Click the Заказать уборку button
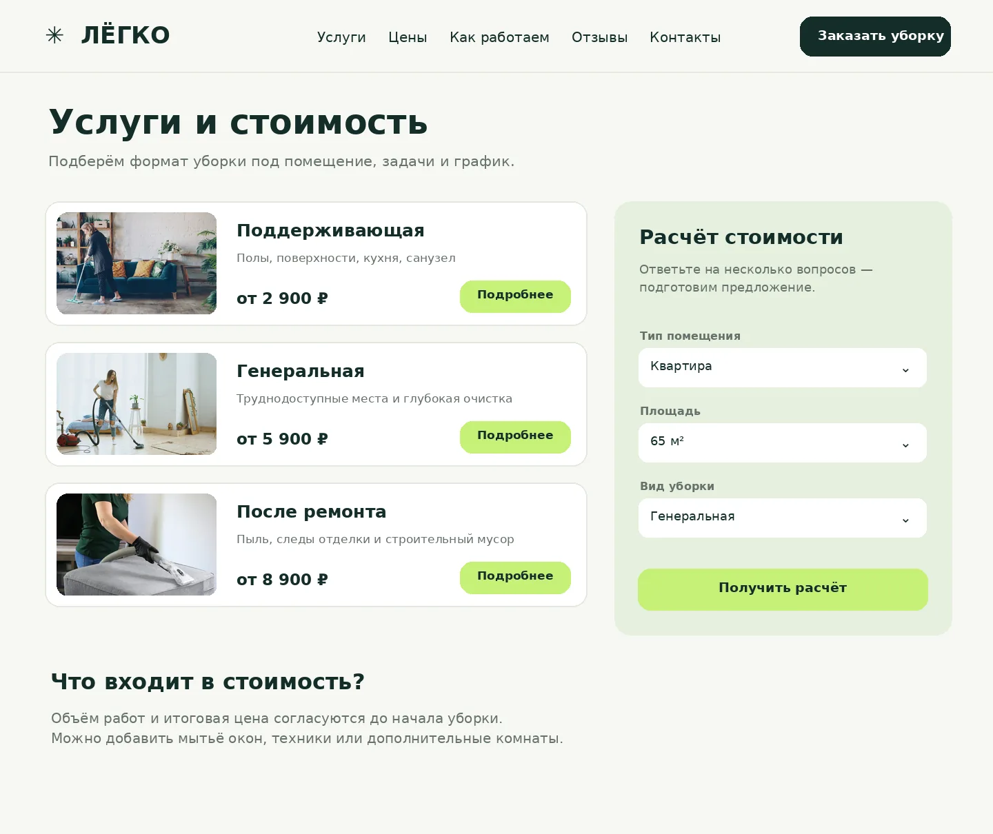This screenshot has width=993, height=834. click(875, 37)
